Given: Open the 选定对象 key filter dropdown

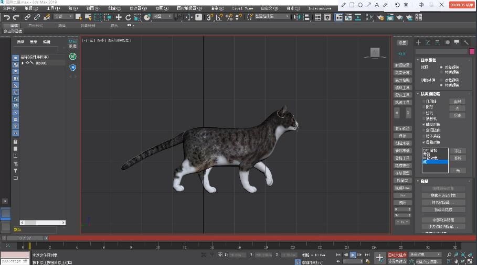Looking at the screenshot, I should point(425,255).
